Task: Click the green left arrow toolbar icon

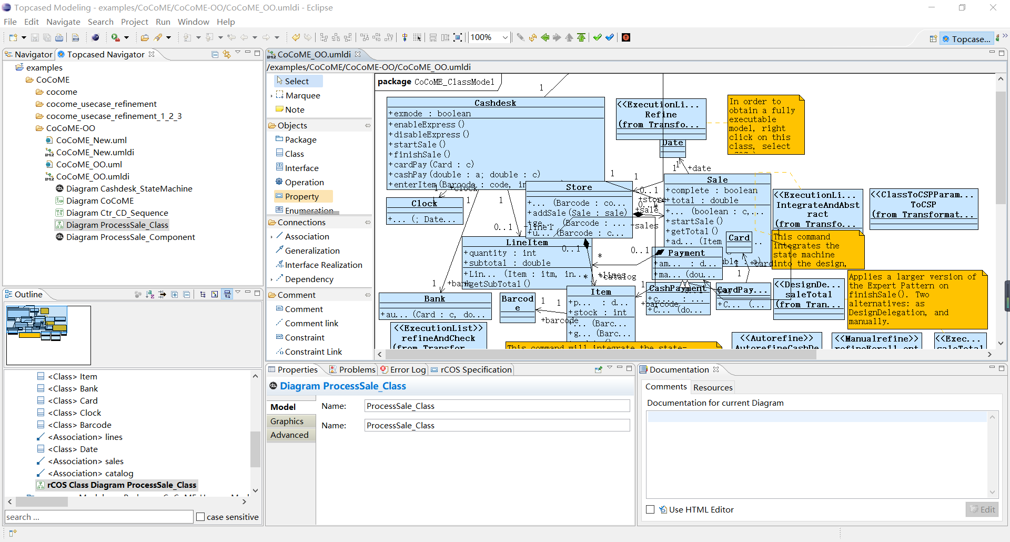Action: [x=545, y=37]
